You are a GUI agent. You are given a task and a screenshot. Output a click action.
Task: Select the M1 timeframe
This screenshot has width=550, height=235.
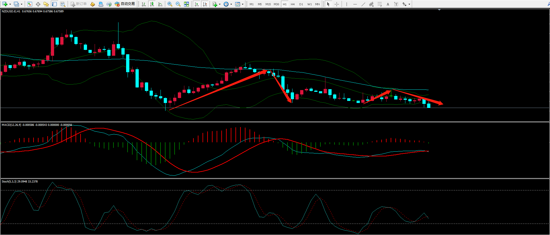tap(252, 4)
